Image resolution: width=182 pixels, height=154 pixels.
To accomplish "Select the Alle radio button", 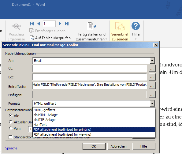I will (11, 115).
